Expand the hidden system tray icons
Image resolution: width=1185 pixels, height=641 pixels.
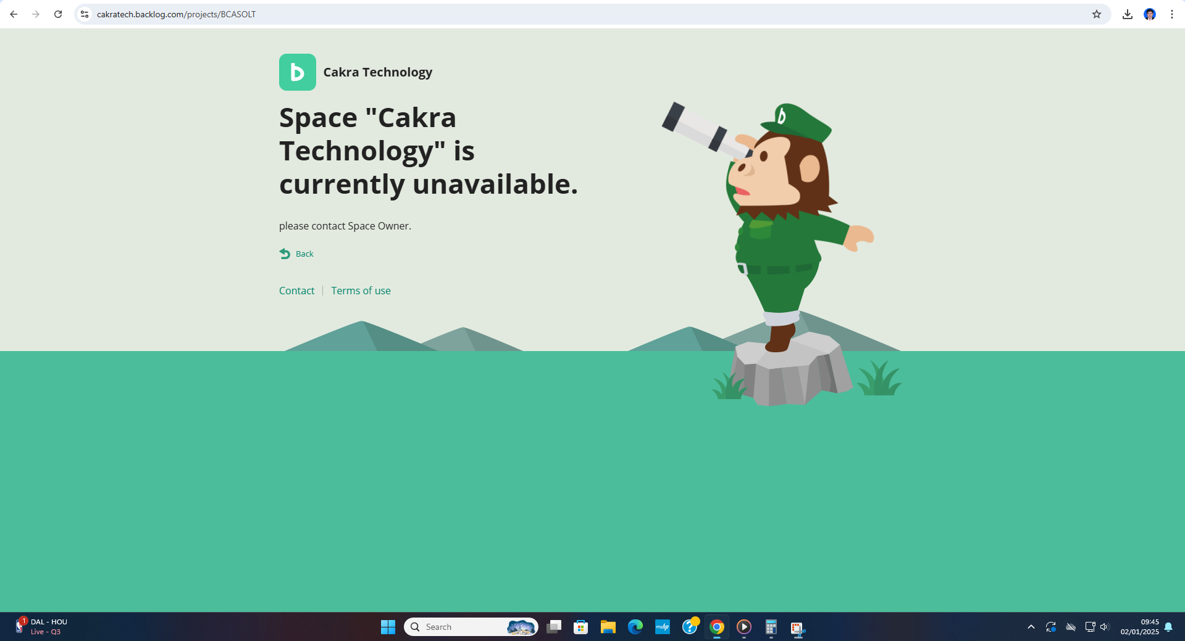click(1031, 627)
